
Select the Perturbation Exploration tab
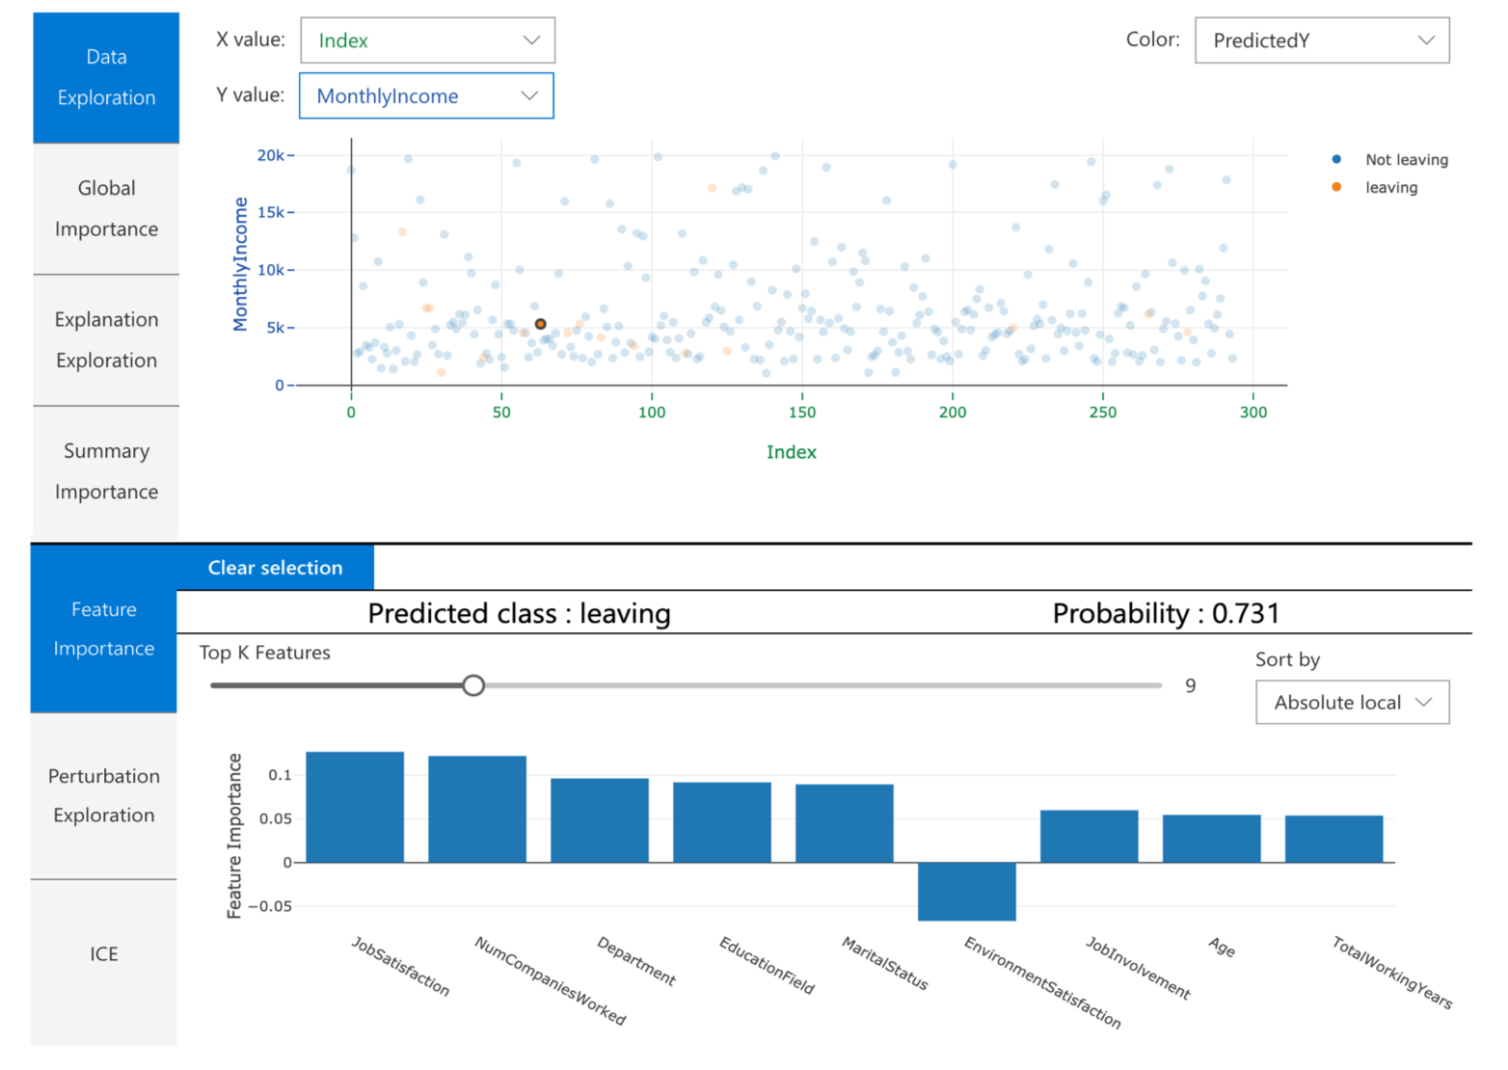(x=102, y=794)
